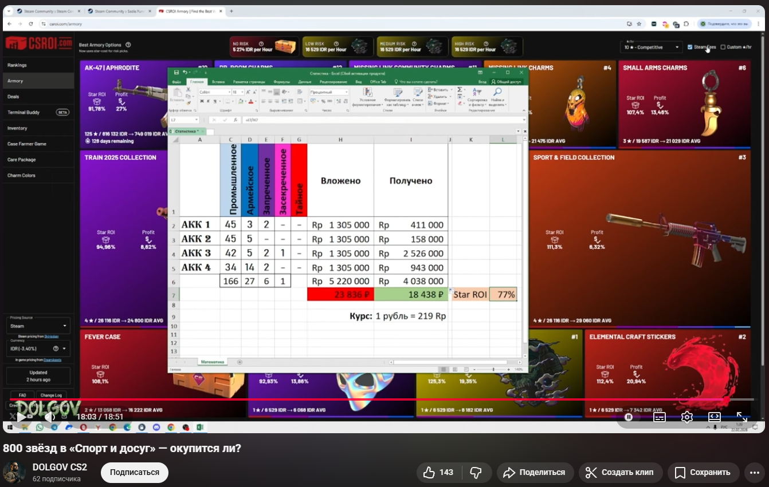The image size is (769, 487).
Task: Open Terminal Buddy in CSROI sidebar
Action: coord(38,112)
